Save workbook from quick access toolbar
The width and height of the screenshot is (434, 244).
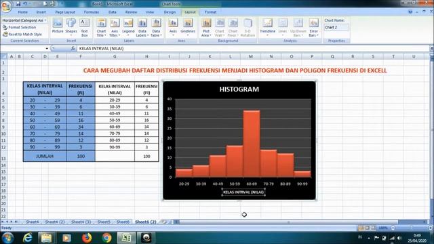click(18, 4)
